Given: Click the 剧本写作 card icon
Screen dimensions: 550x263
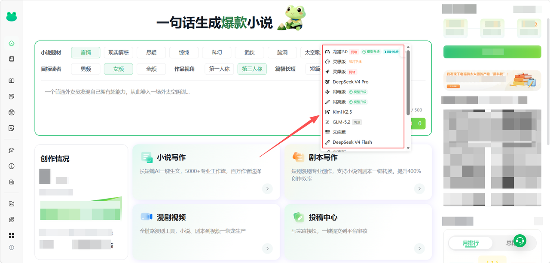Looking at the screenshot, I should [x=298, y=157].
